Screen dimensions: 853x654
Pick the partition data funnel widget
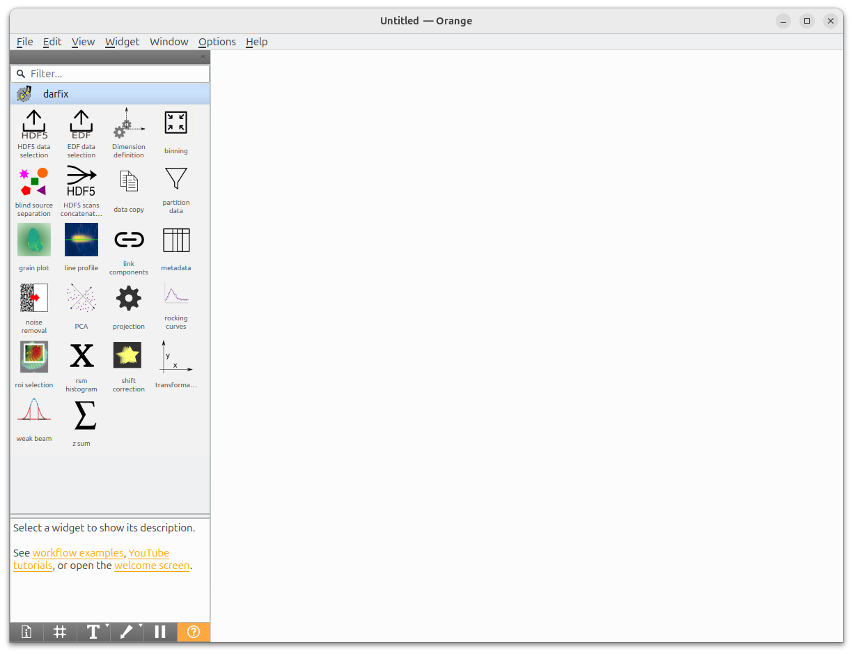(176, 190)
